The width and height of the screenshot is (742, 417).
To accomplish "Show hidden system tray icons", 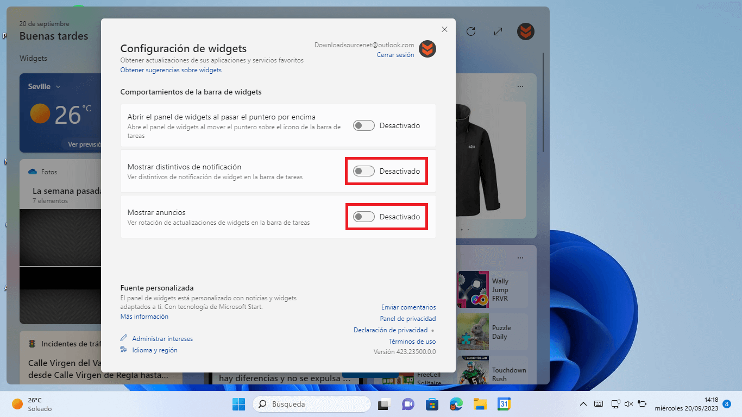I will pos(583,404).
